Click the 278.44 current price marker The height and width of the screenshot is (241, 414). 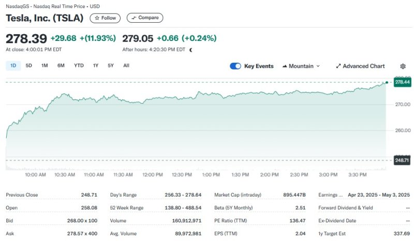click(x=402, y=82)
